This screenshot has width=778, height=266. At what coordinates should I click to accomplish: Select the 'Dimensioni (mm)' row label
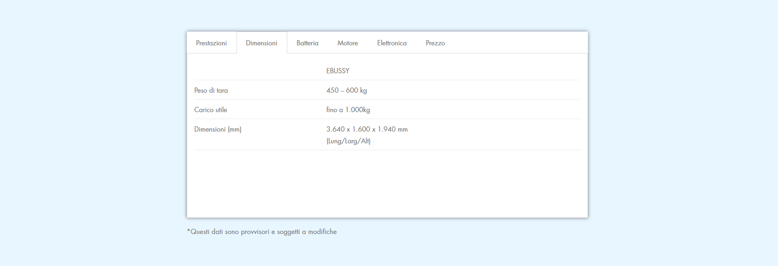tap(218, 129)
